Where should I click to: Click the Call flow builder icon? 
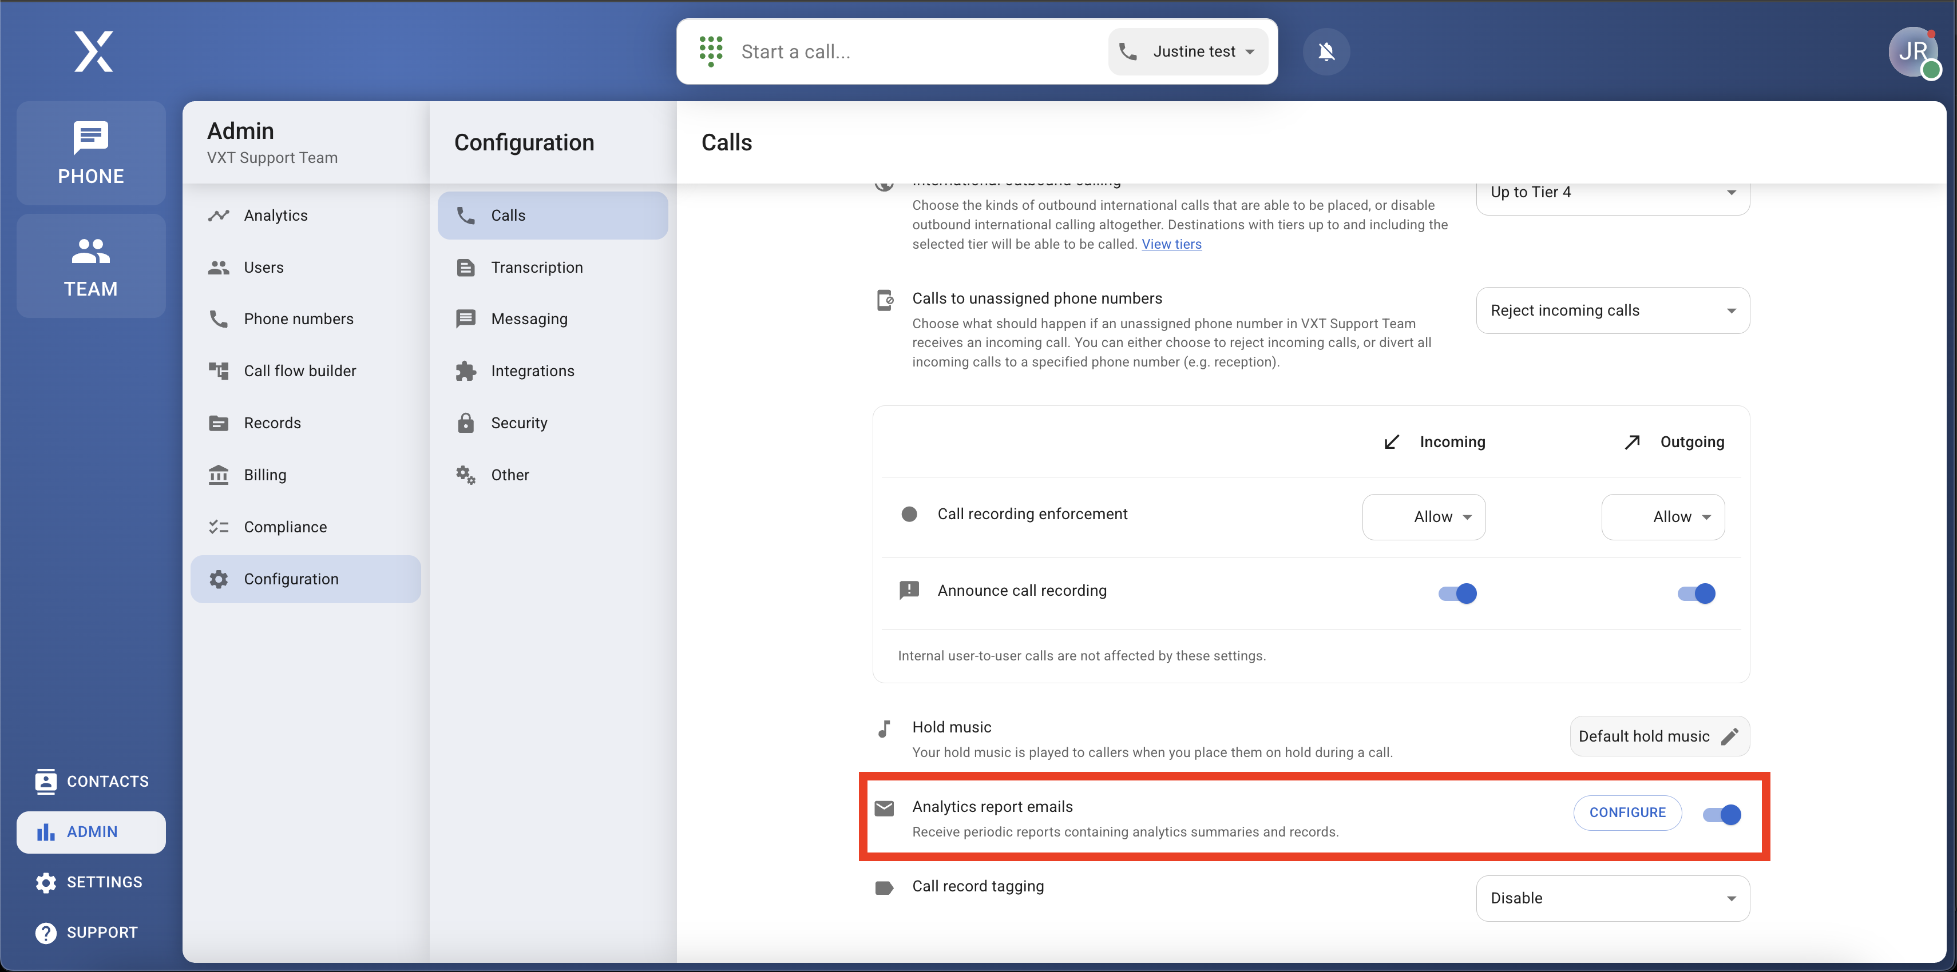[219, 371]
